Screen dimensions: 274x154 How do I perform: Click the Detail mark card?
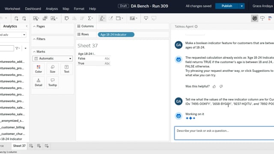click(39, 83)
